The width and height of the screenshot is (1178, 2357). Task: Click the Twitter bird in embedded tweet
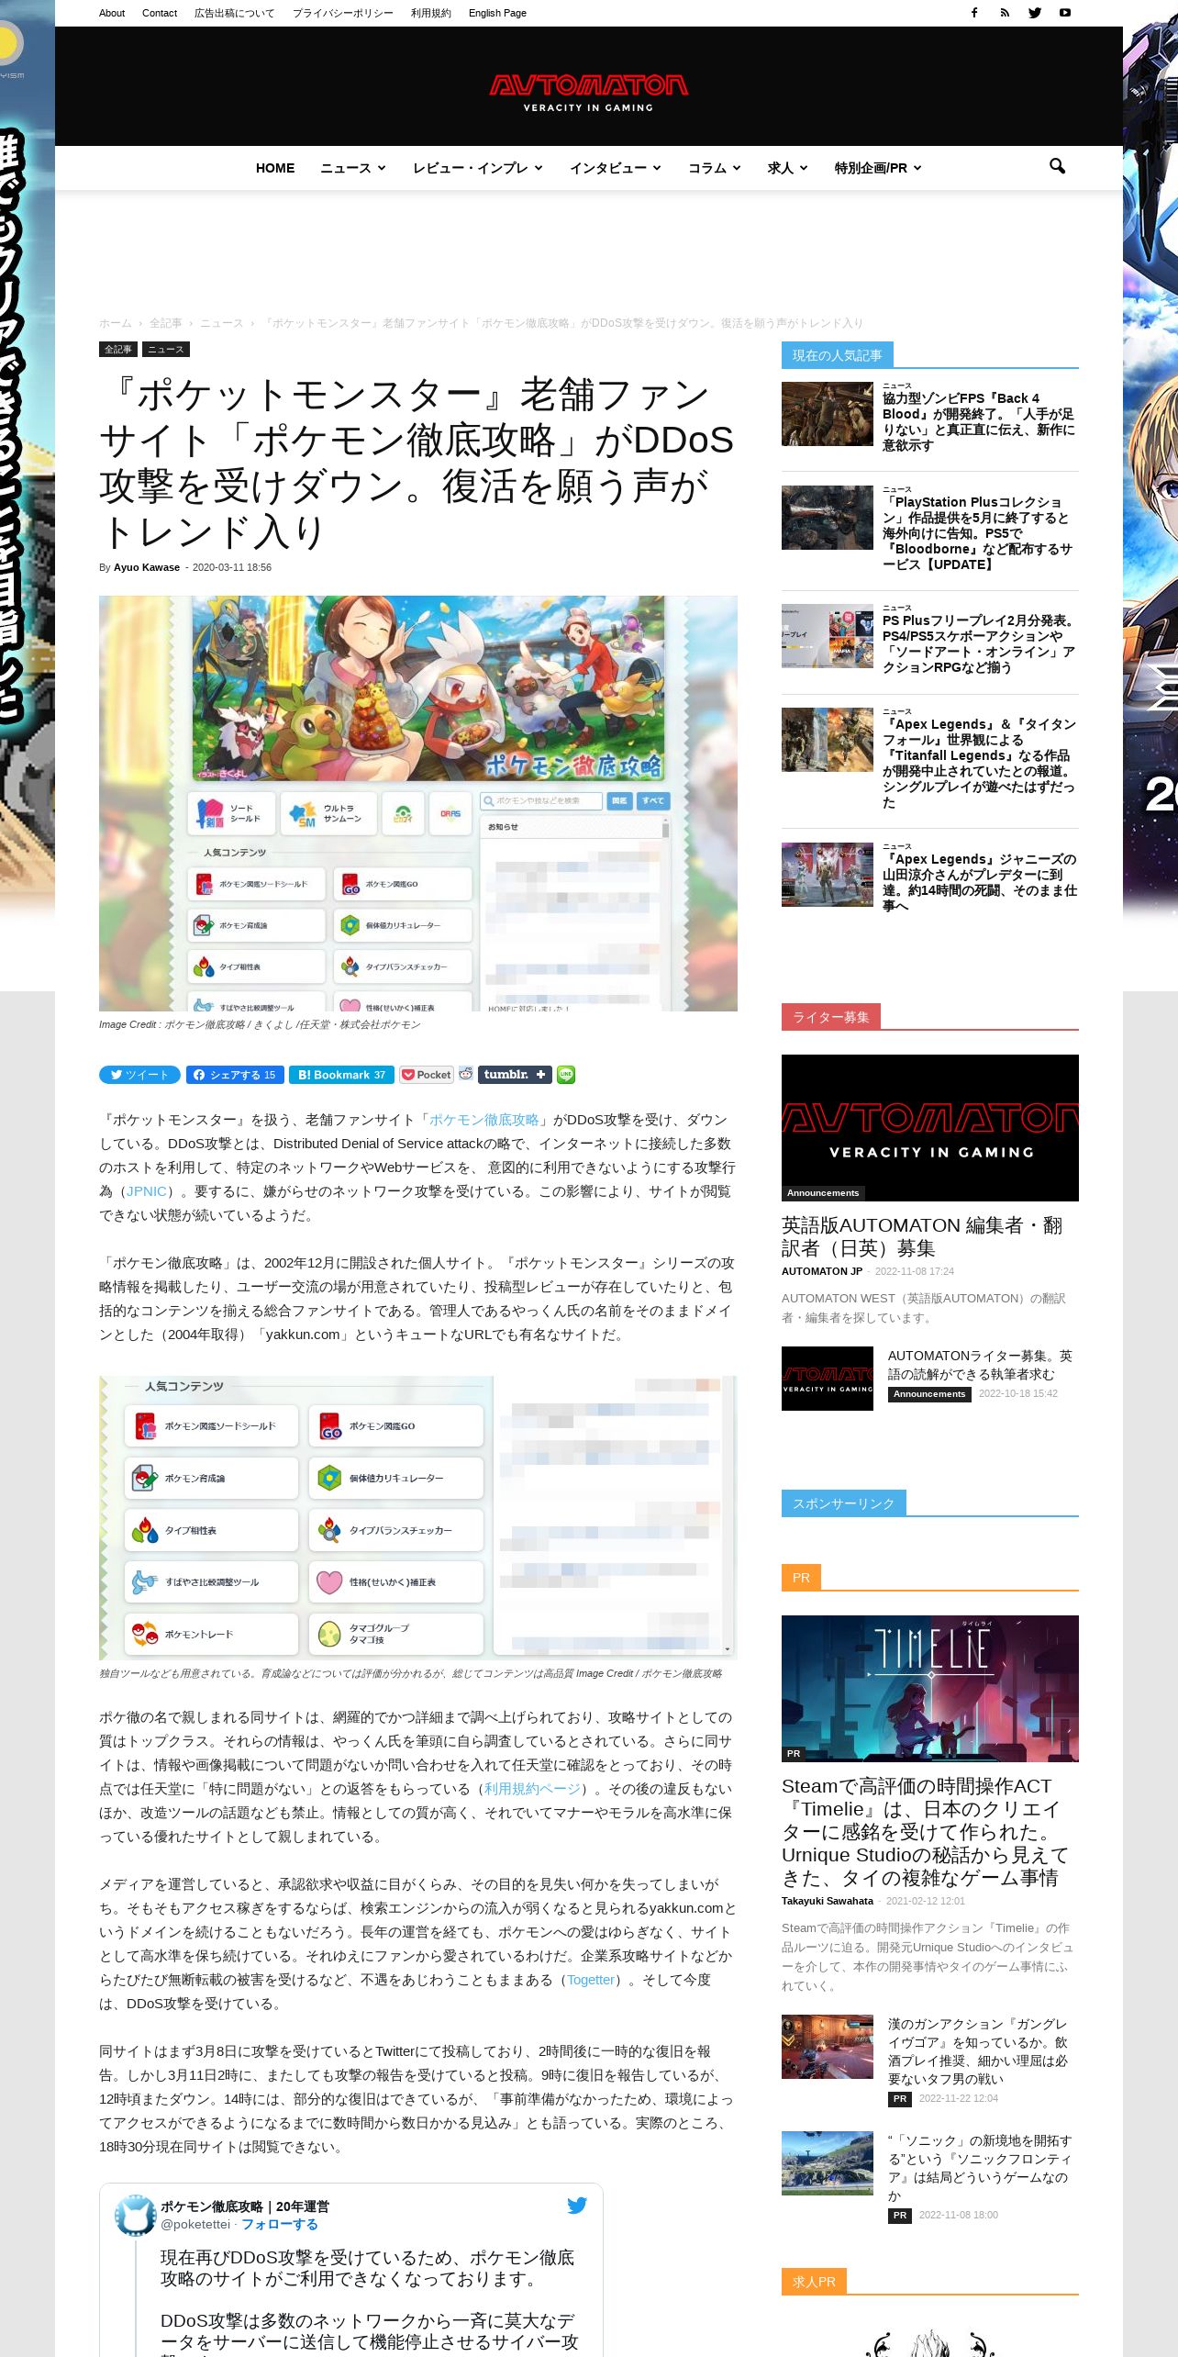point(577,2206)
